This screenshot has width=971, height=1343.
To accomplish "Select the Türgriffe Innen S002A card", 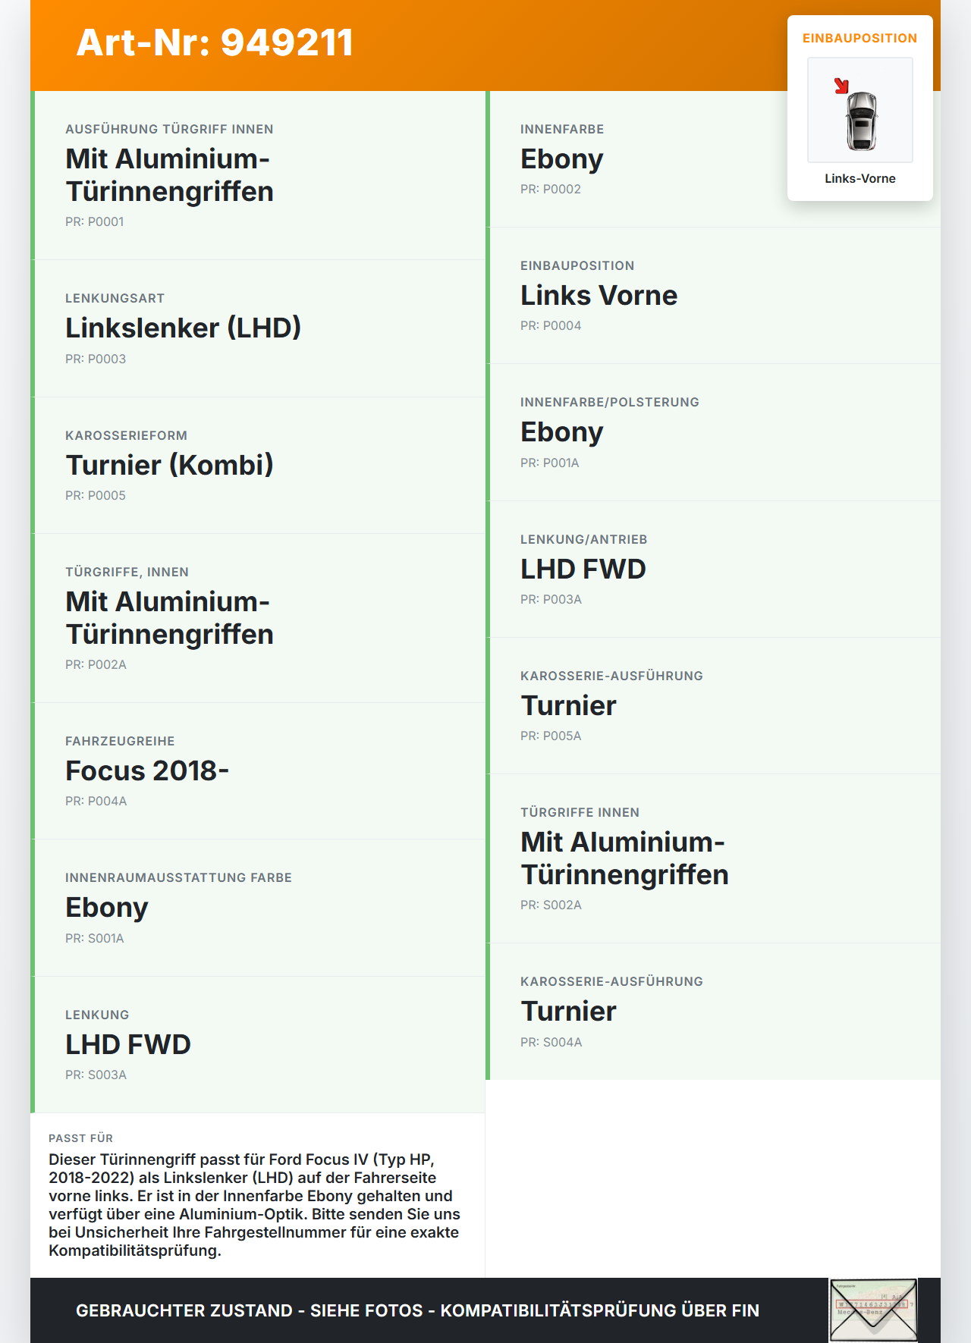I will [713, 858].
